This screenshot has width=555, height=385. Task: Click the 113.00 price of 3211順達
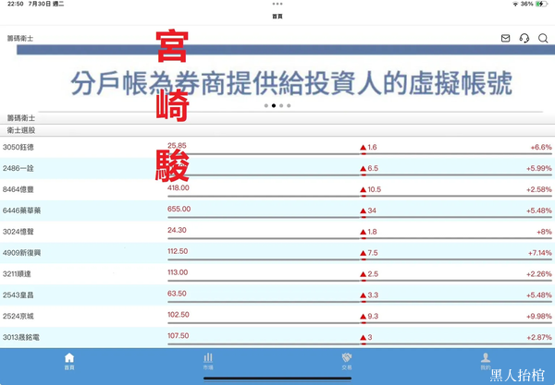point(178,272)
